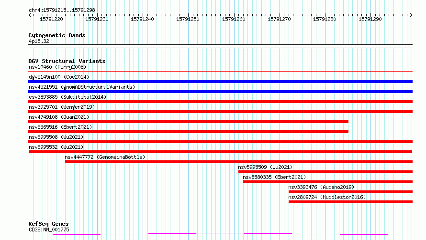Click ruler position 15791230
The width and height of the screenshot is (426, 240).
pyautogui.click(x=97, y=19)
